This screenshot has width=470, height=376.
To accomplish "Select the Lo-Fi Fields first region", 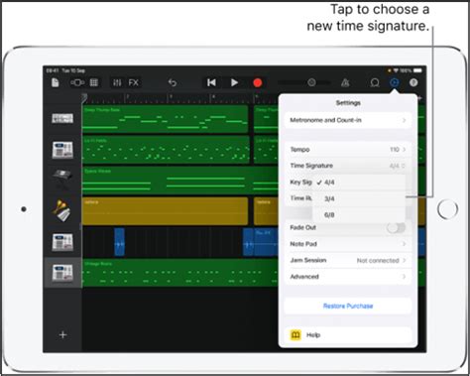I will point(166,150).
